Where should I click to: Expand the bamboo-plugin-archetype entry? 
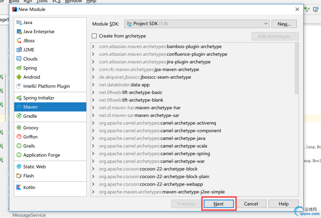point(93,47)
